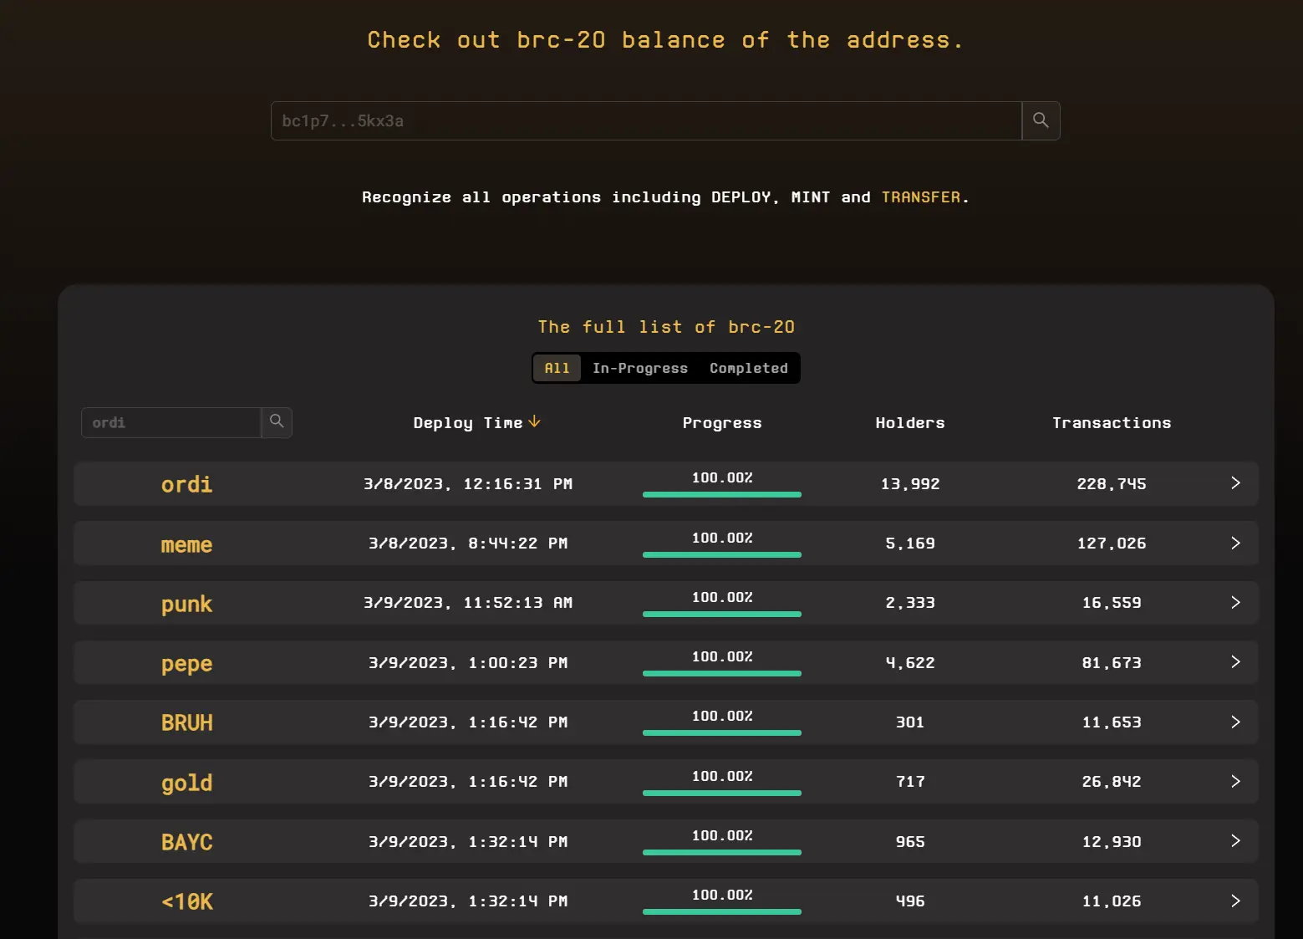Open pepe row chevron arrow
Viewport: 1303px width, 939px height.
1235,662
